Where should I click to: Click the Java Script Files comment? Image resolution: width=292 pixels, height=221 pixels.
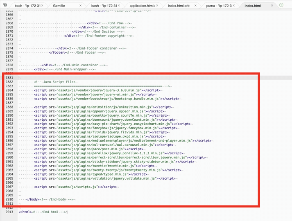(55, 82)
